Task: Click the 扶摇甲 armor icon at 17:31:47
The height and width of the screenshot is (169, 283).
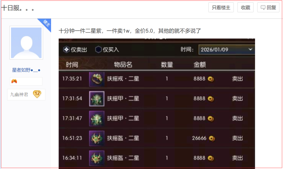Action: [97, 118]
